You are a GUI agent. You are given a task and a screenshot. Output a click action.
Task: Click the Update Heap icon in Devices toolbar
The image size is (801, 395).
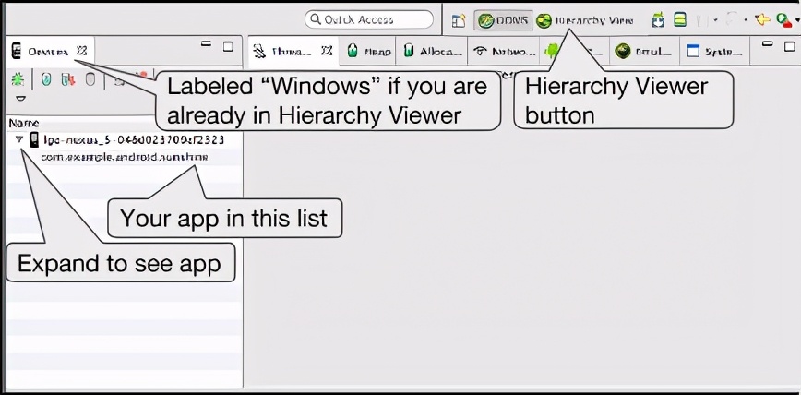(x=46, y=79)
